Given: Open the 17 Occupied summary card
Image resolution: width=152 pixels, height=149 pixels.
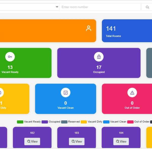Looking at the screenshot, I should (x=99, y=63).
